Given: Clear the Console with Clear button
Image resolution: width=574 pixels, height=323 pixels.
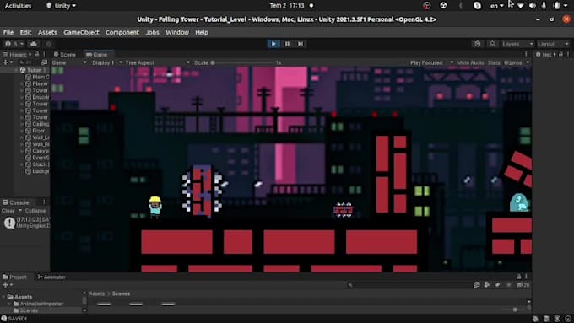Looking at the screenshot, I should click(8, 211).
